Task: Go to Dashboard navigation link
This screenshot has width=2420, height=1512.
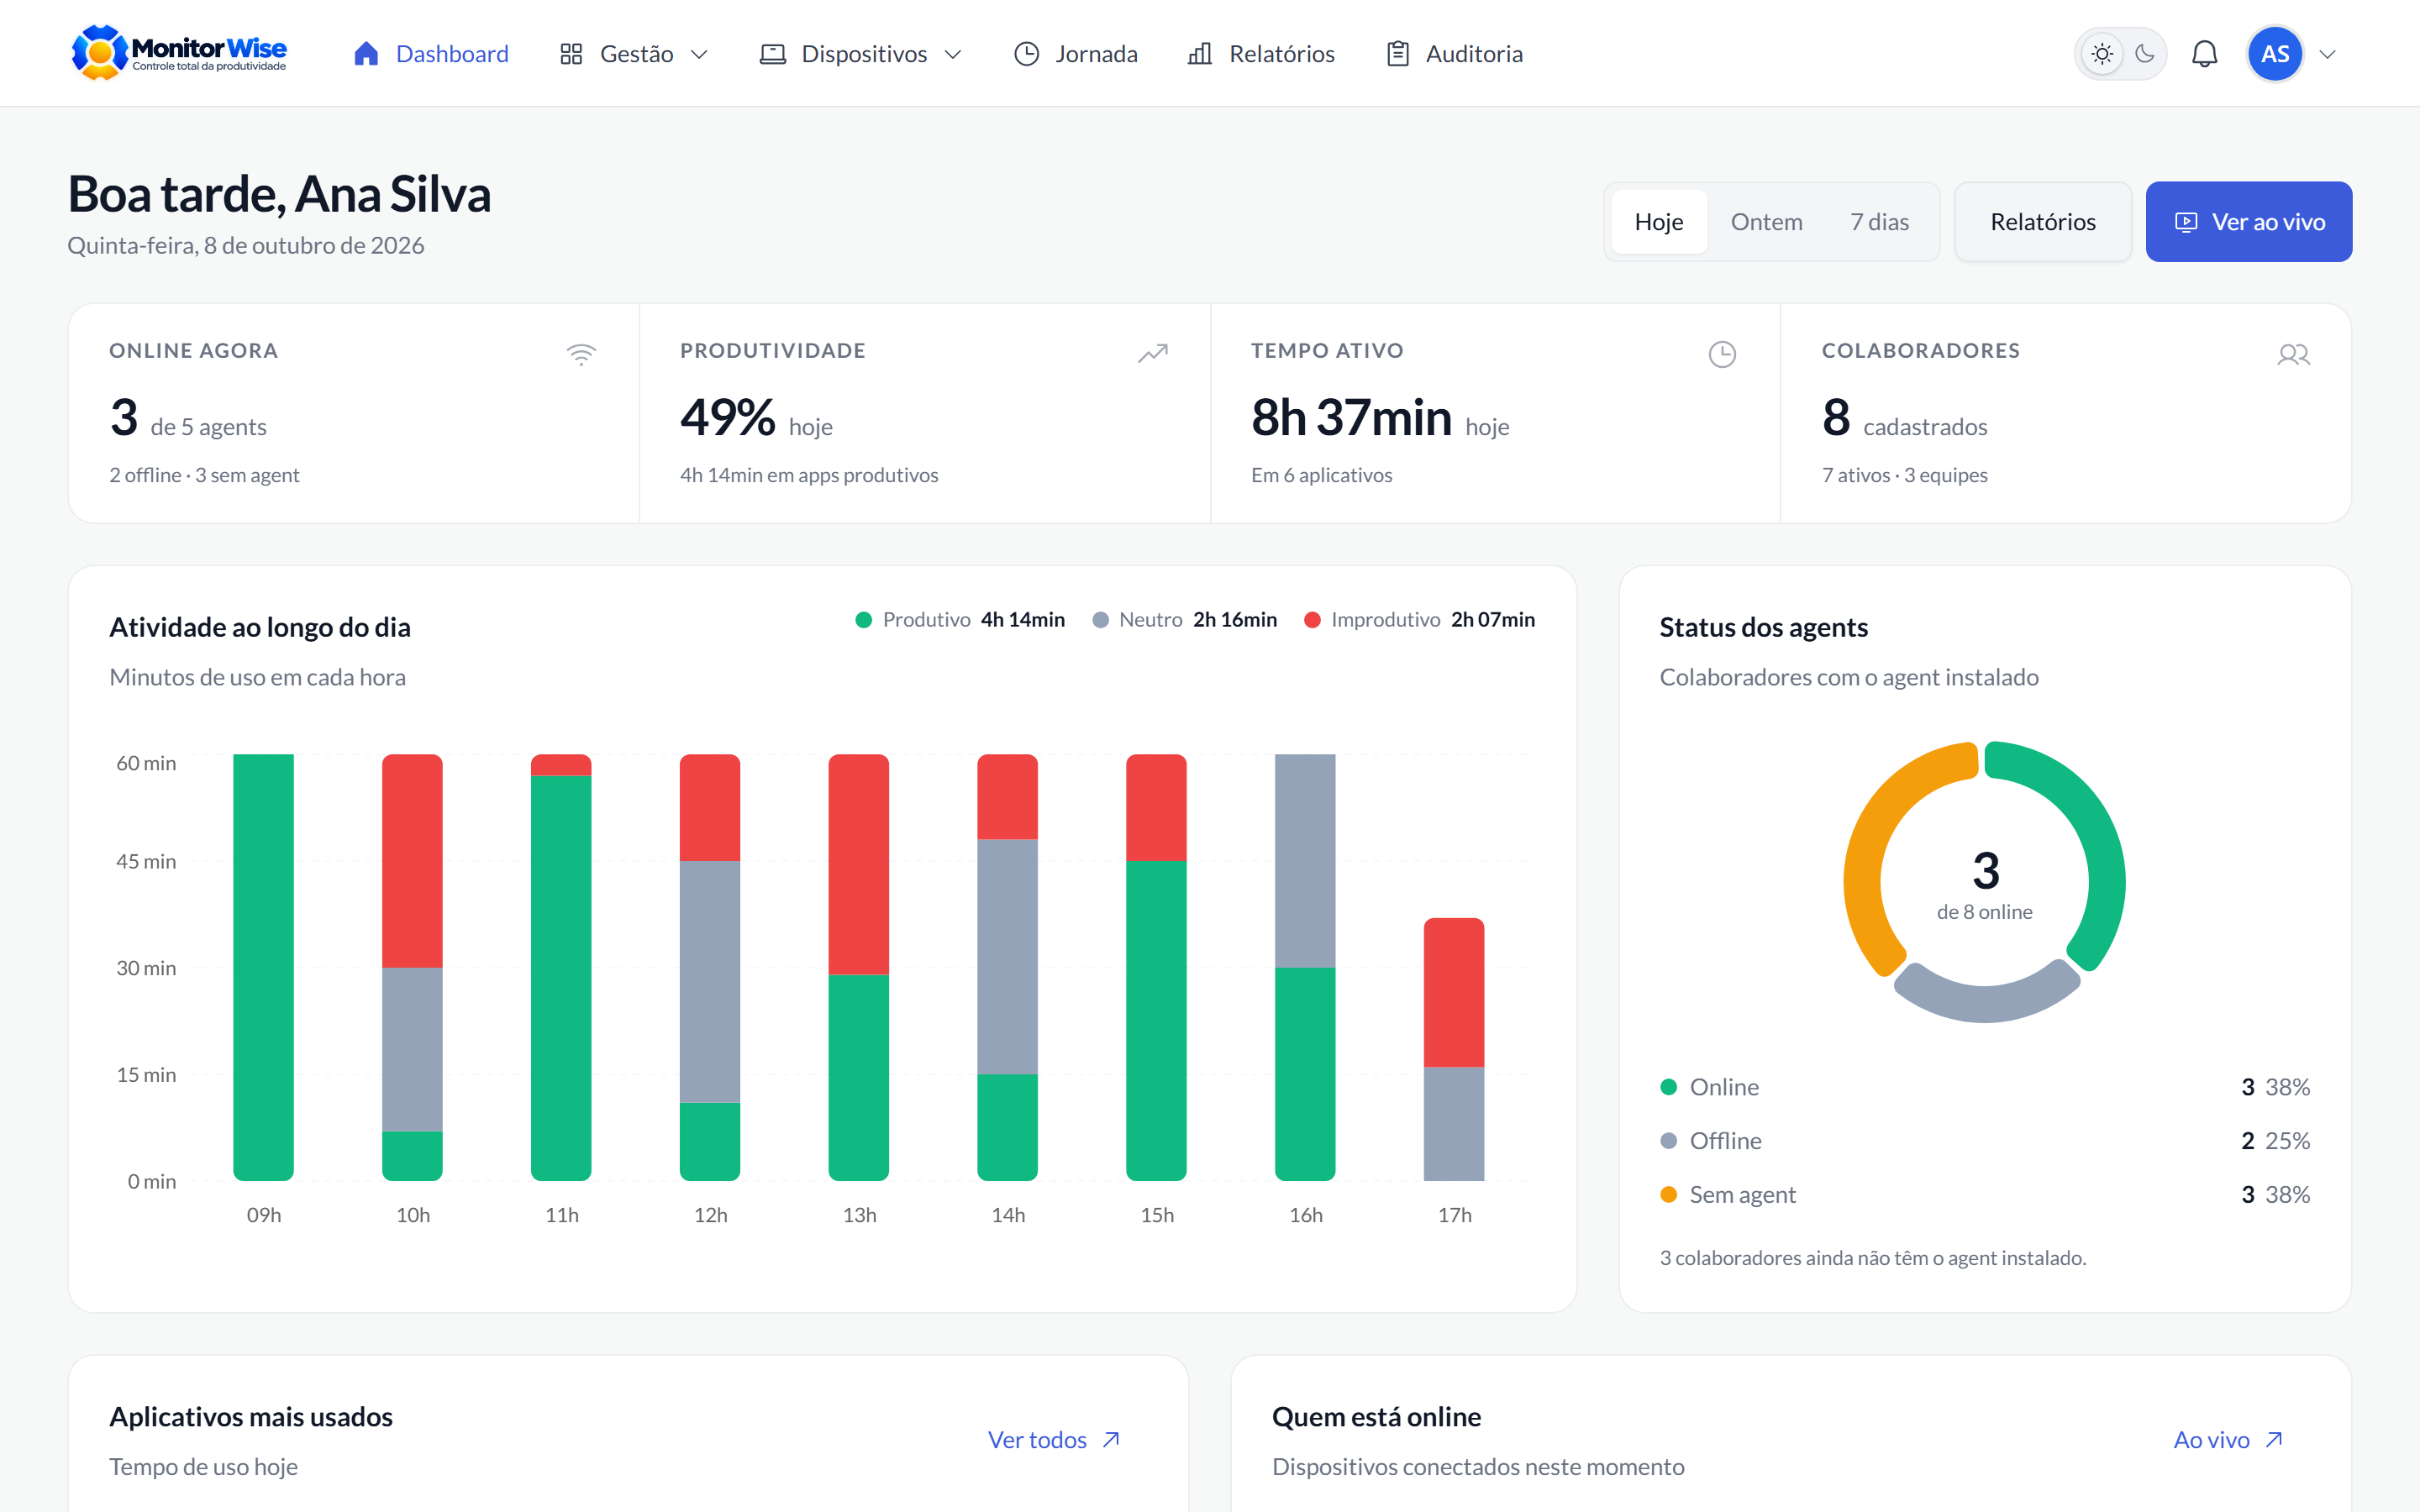Action: [x=431, y=54]
